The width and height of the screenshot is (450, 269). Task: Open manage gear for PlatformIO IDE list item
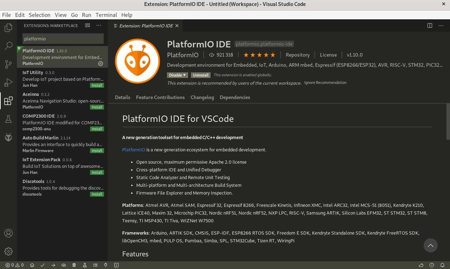tap(101, 64)
